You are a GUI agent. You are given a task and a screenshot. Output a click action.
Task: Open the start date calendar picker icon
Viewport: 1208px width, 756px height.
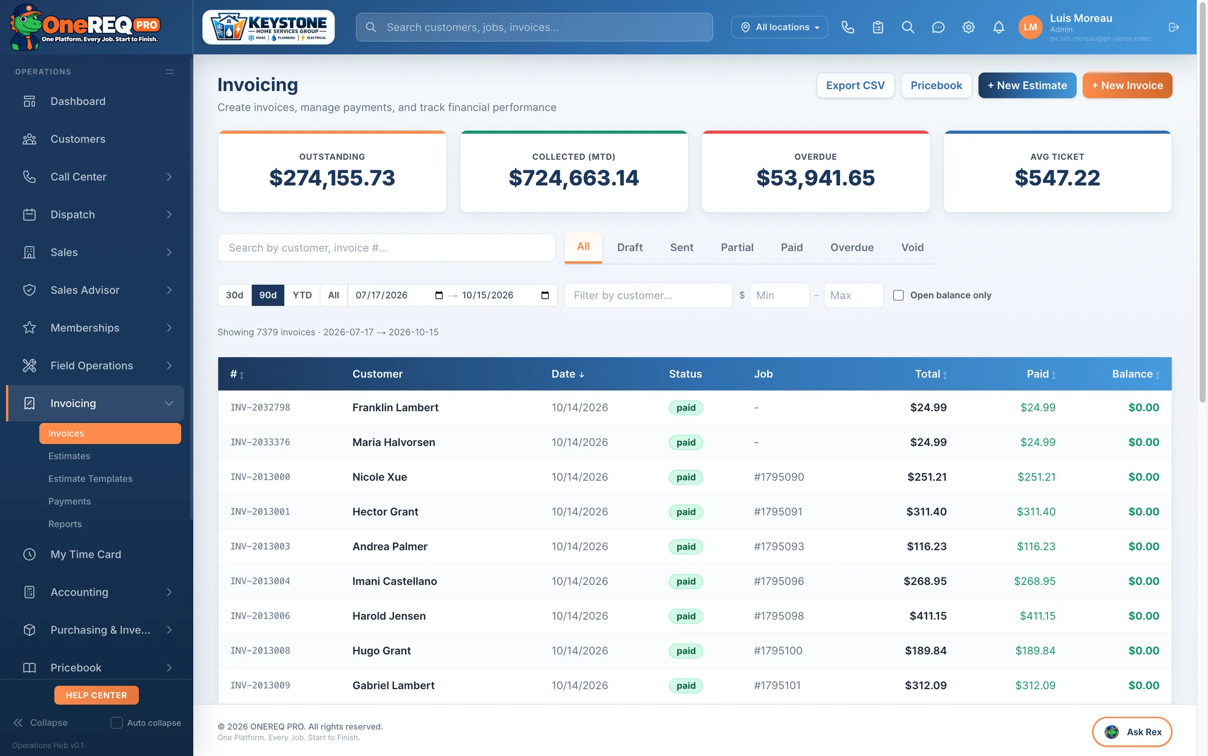coord(438,295)
